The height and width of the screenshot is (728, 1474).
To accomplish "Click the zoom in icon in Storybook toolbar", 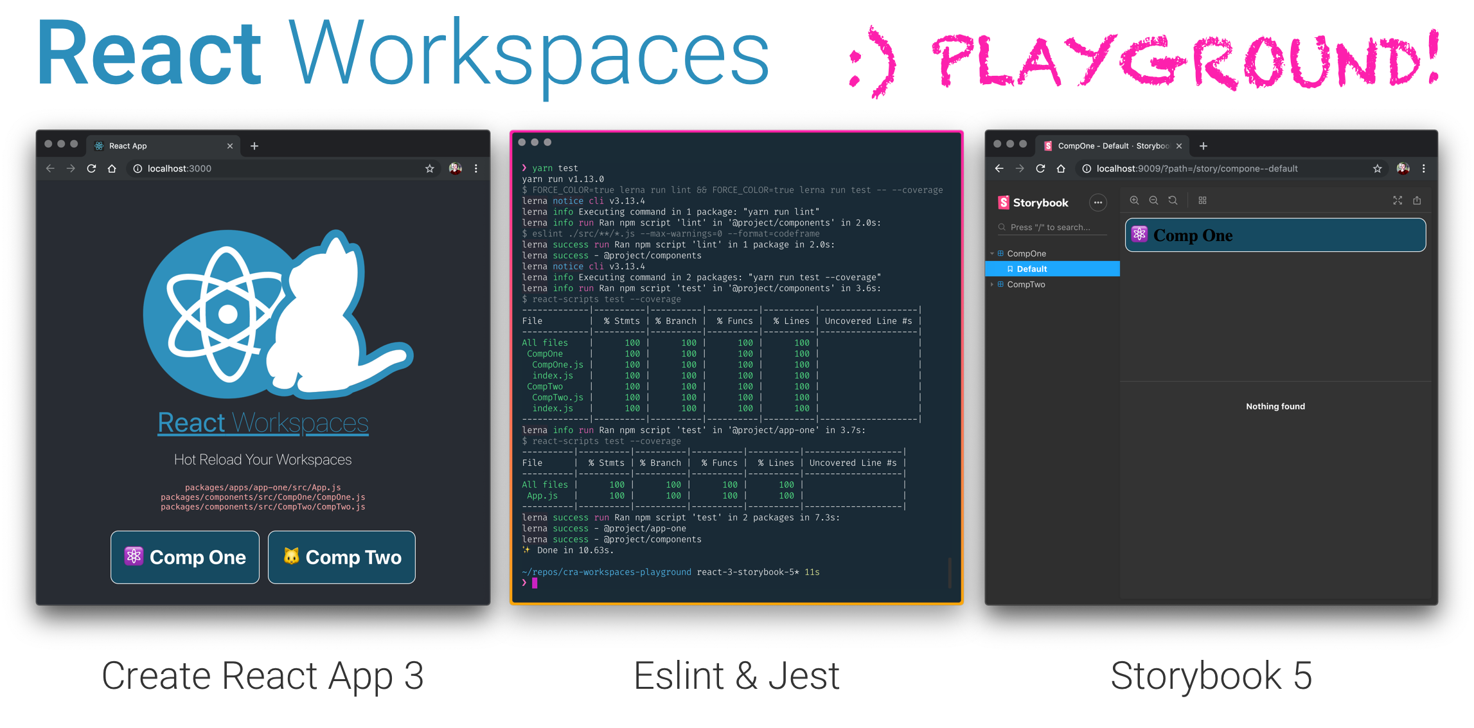I will pyautogui.click(x=1135, y=199).
